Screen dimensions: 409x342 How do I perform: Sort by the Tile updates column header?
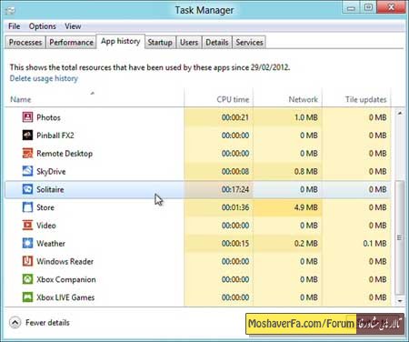(x=356, y=98)
